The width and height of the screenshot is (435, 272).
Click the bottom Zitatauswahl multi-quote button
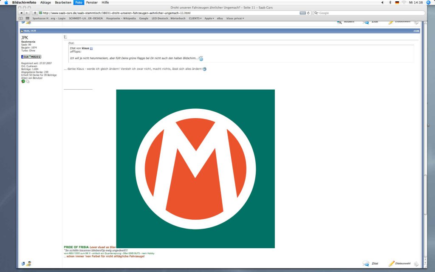pos(399,263)
